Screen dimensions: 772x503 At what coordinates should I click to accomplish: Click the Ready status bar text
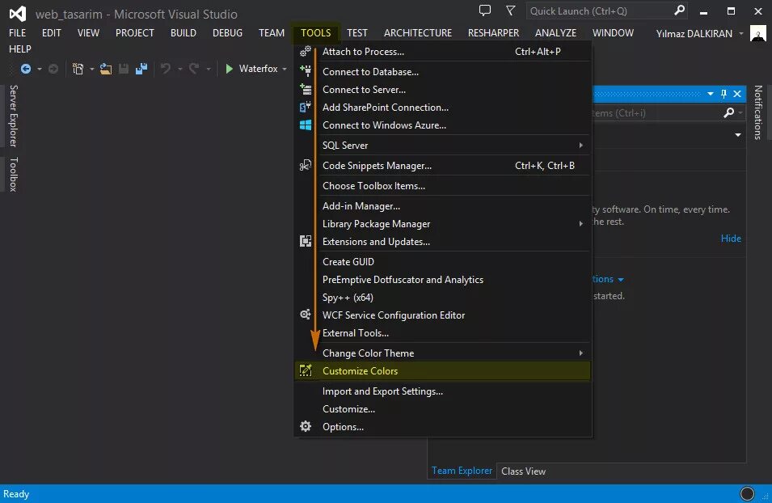click(x=16, y=493)
